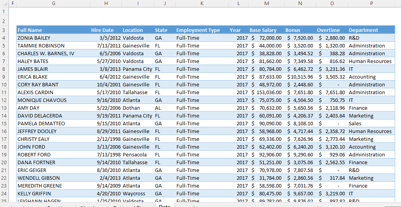
Task: Select column K header
Action: [x=202, y=4]
